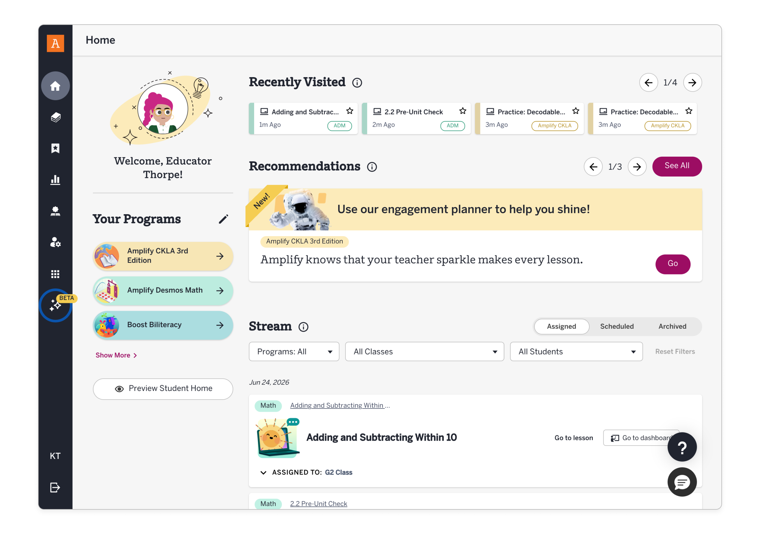Open the chat bubble support button
This screenshot has height=534, width=760.
pos(682,482)
